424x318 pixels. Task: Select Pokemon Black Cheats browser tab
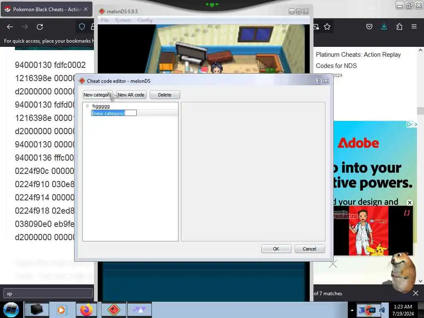point(46,9)
